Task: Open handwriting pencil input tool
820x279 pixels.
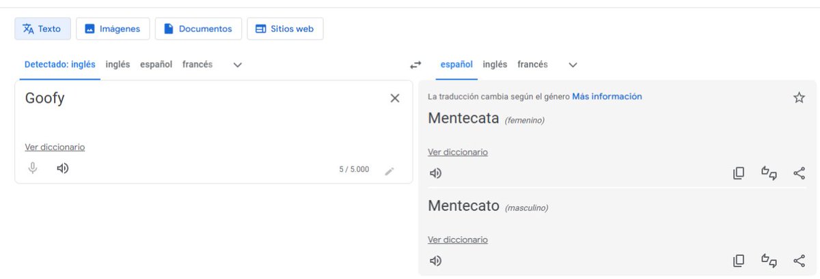Action: coord(389,171)
